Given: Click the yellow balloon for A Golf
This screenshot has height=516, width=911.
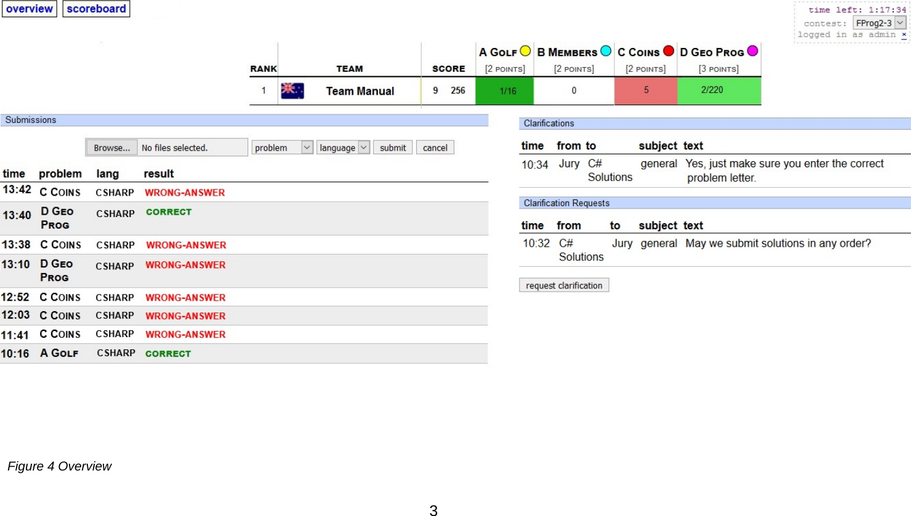Looking at the screenshot, I should tap(525, 50).
